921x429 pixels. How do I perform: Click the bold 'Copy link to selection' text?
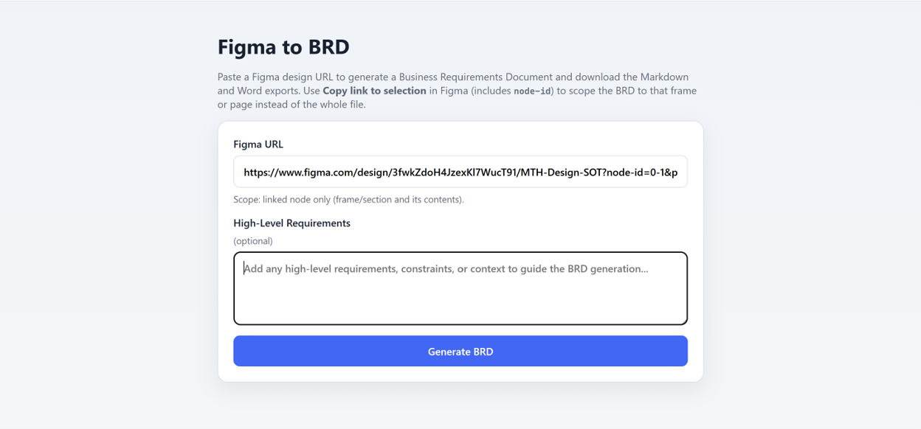(x=374, y=91)
